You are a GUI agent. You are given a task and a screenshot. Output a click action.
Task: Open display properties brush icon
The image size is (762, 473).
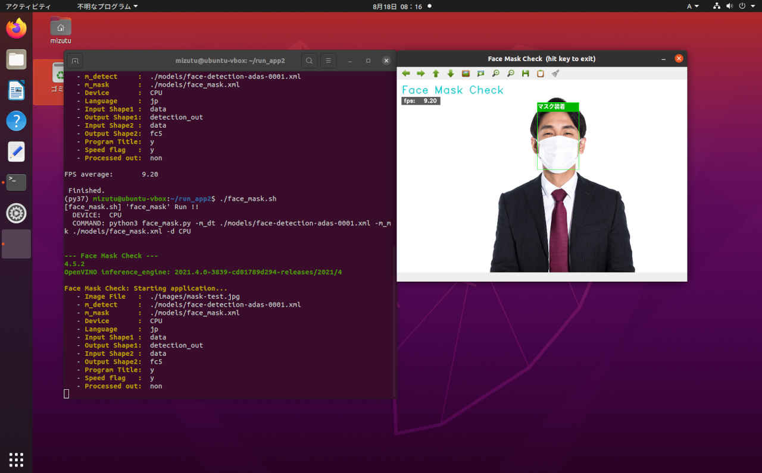(555, 74)
